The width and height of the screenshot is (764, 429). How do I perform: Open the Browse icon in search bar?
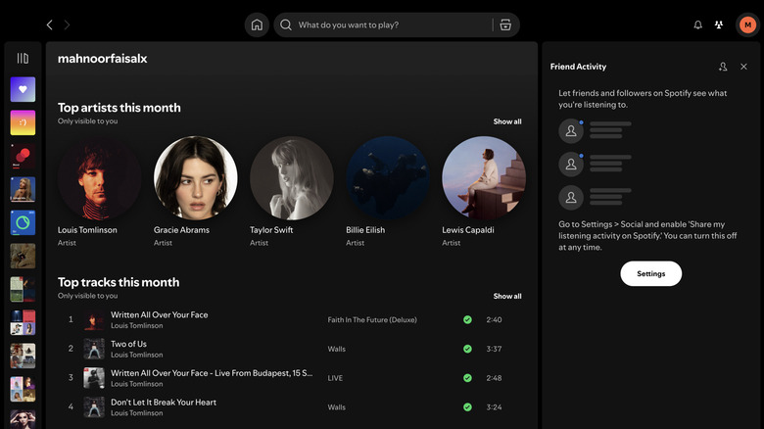tap(505, 24)
